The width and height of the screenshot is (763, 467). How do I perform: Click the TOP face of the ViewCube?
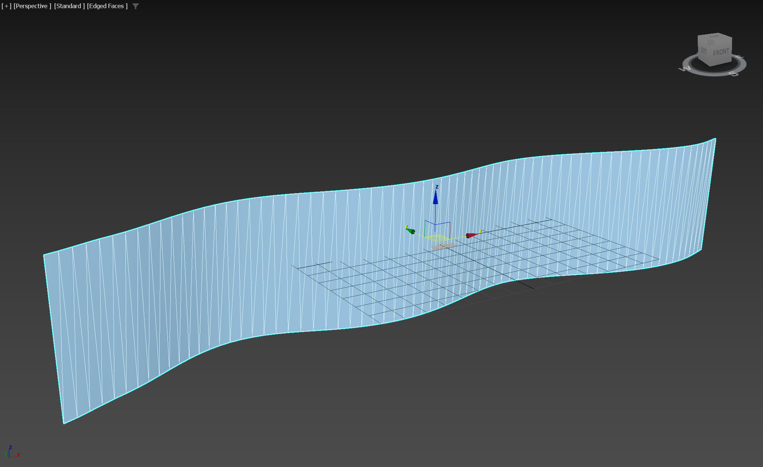coord(714,37)
